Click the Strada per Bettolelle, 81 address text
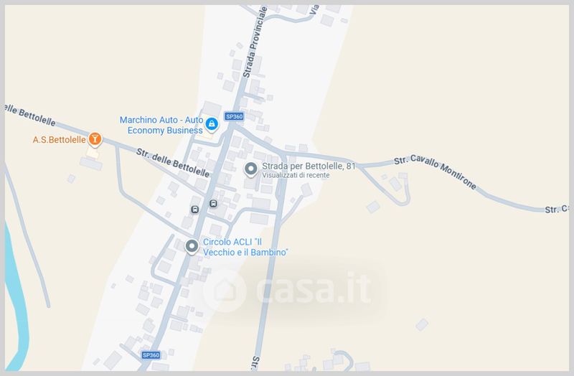This screenshot has width=574, height=376. point(309,166)
